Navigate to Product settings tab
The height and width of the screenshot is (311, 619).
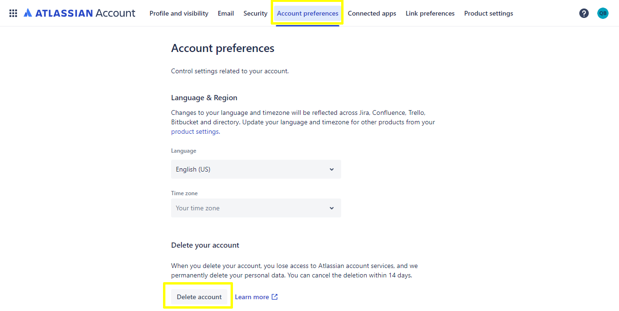pos(489,13)
